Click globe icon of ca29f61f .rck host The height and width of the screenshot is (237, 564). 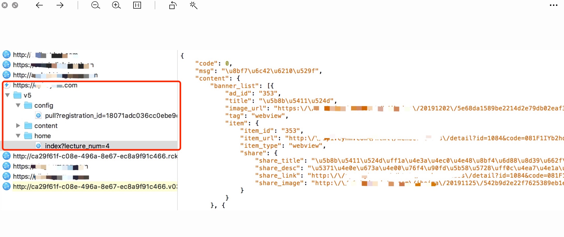pos(6,156)
